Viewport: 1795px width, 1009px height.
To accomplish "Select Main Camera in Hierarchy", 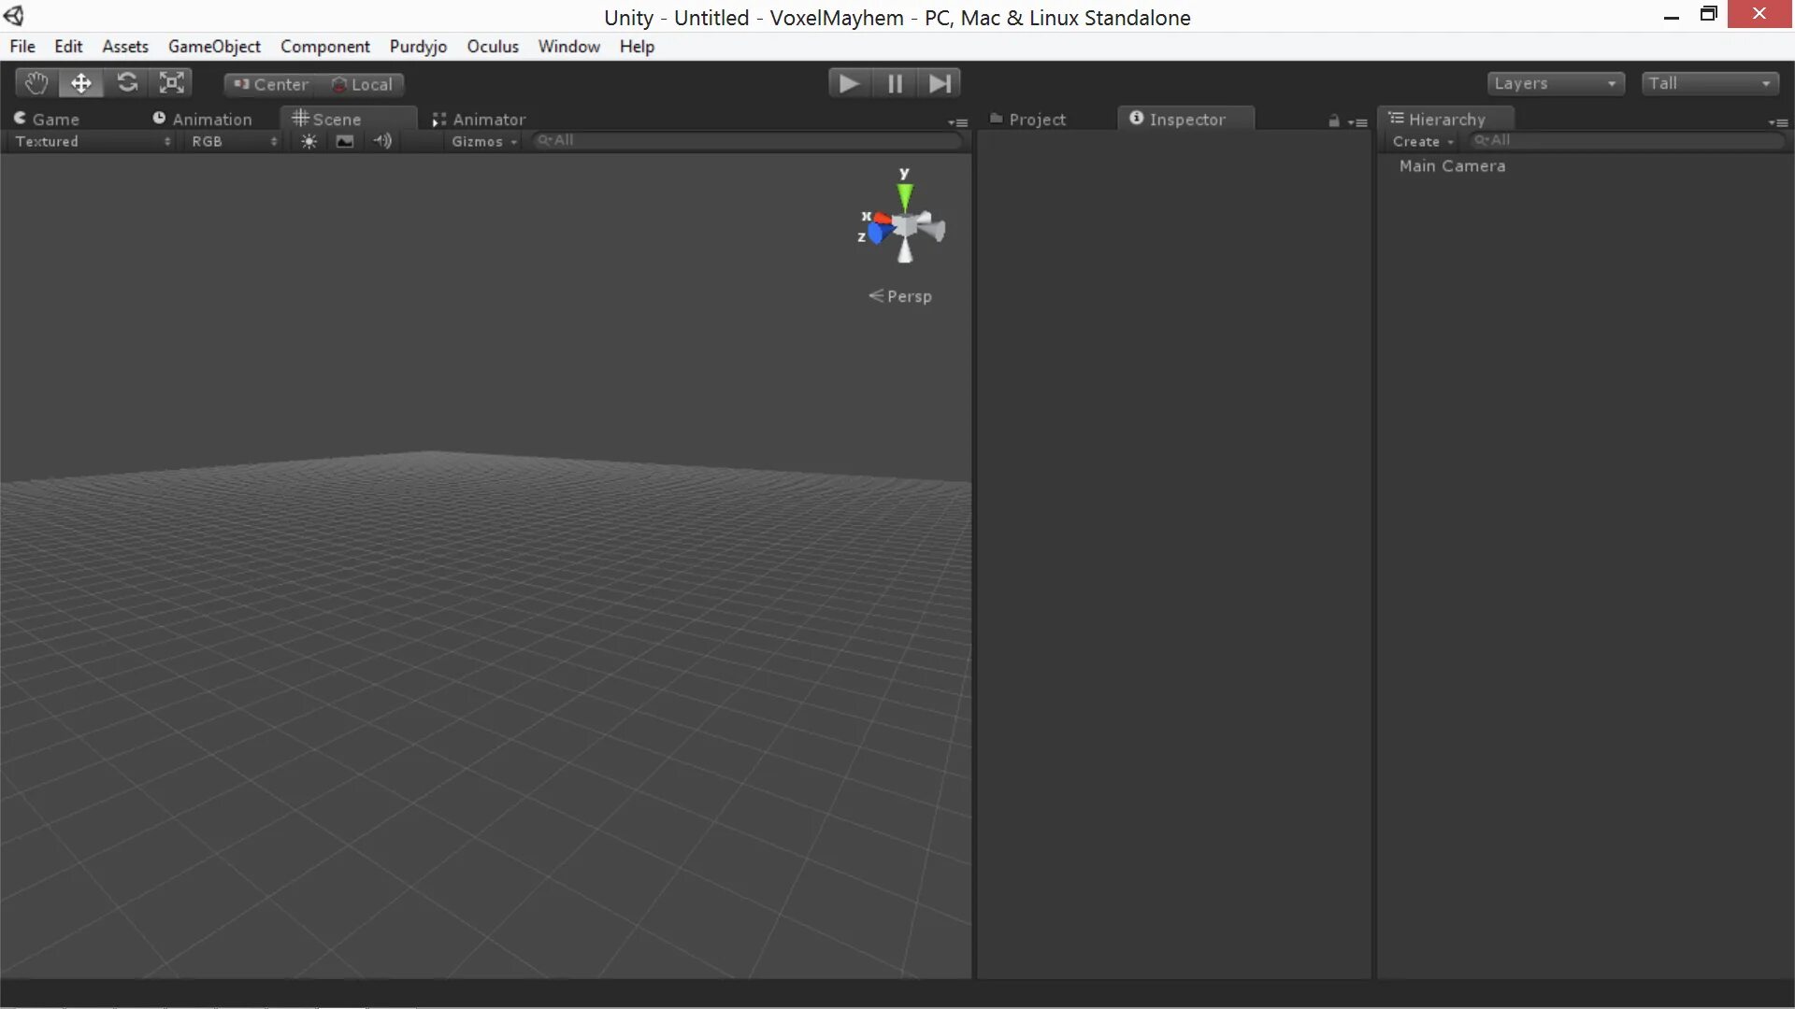I will 1452,166.
